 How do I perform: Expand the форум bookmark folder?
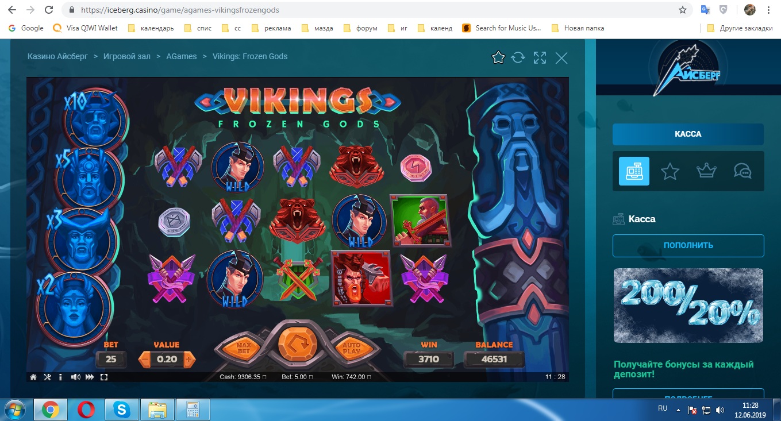[x=360, y=28]
